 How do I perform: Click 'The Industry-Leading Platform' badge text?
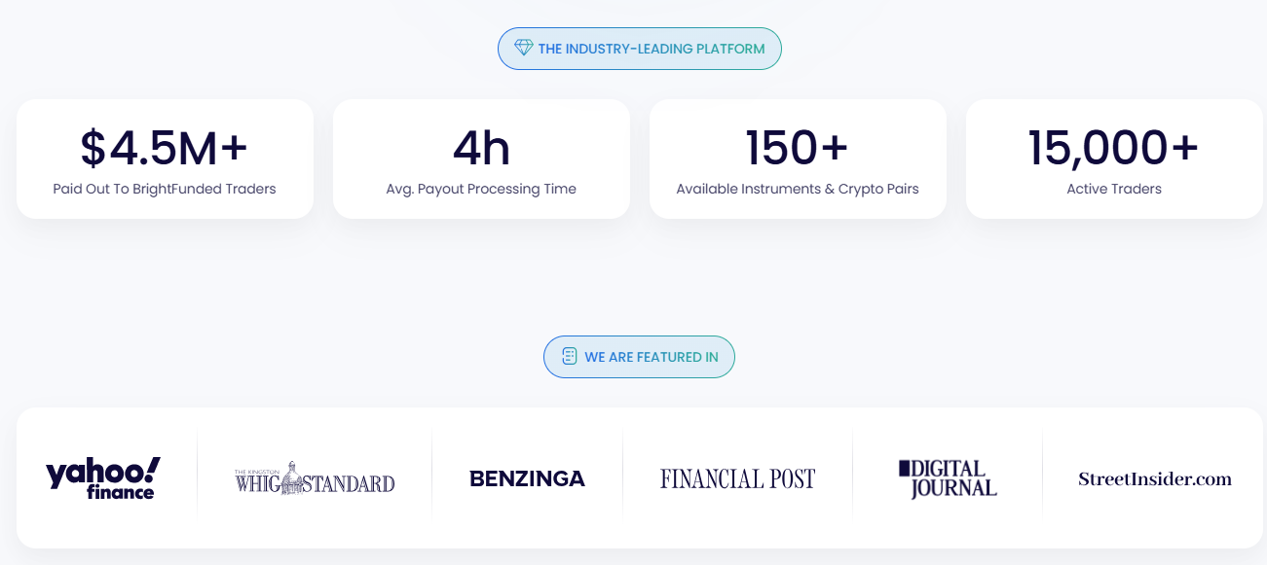pos(651,49)
